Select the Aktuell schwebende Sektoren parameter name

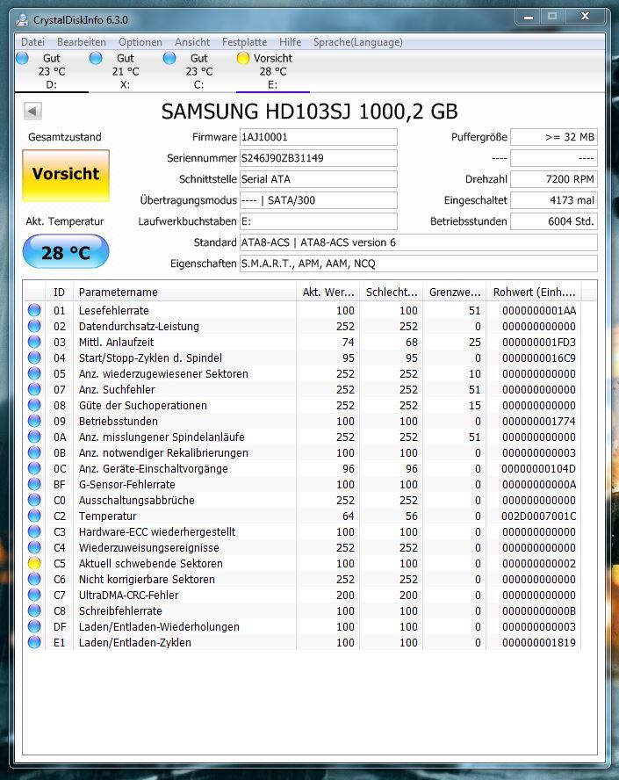pyautogui.click(x=151, y=564)
